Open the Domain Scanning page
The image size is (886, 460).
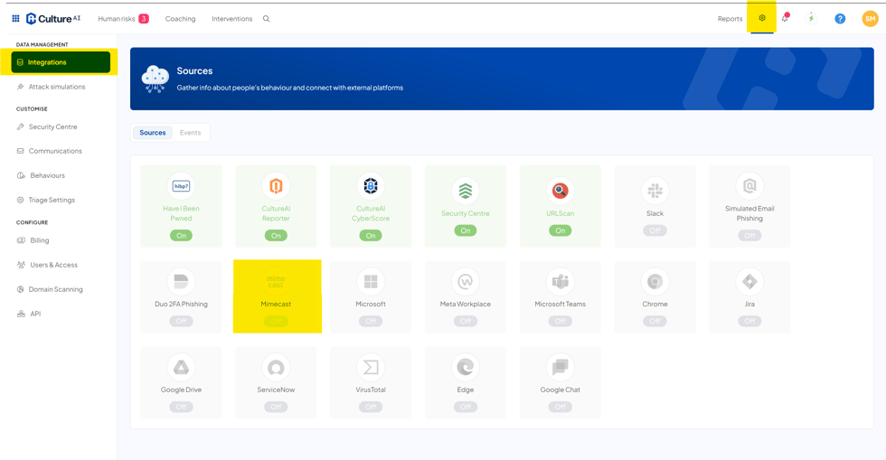click(55, 289)
